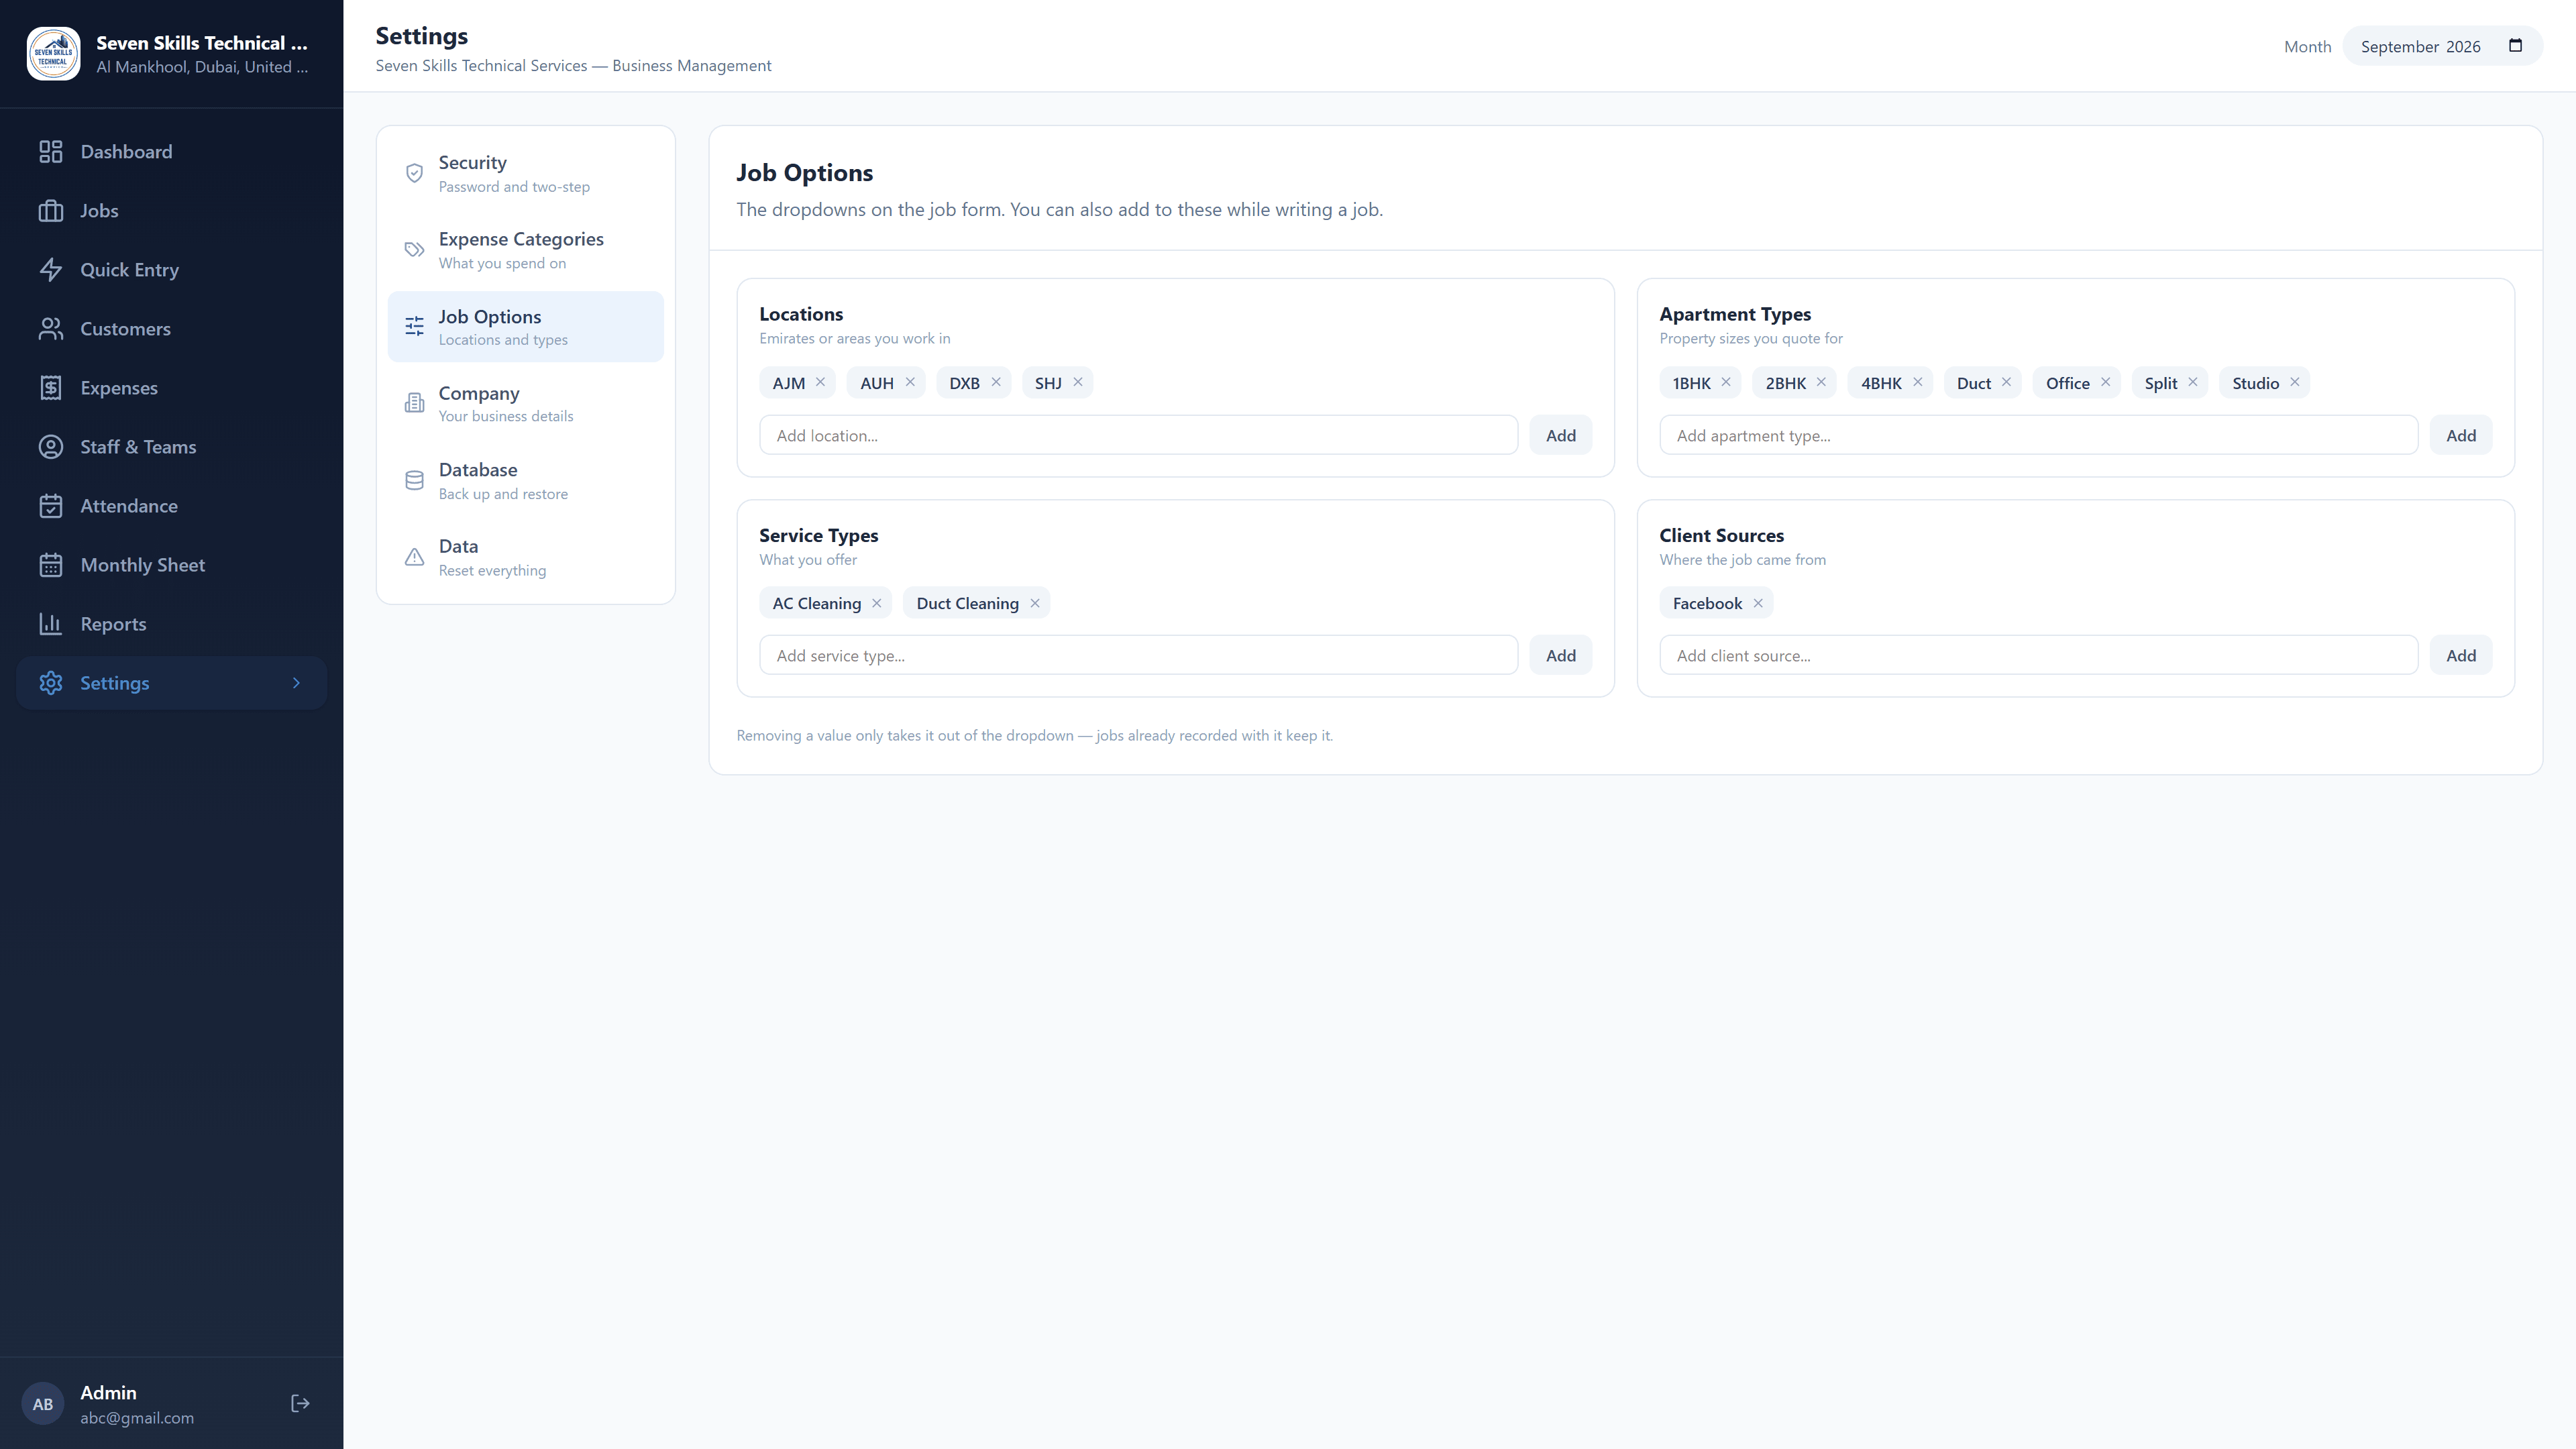Open the Expenses page
Image resolution: width=2576 pixels, height=1449 pixels.
click(171, 388)
